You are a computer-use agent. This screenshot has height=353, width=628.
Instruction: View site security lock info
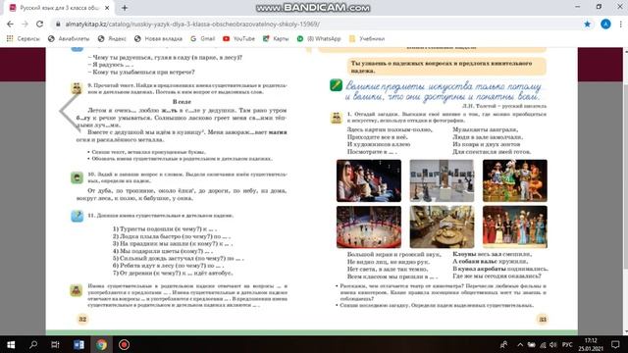point(58,24)
